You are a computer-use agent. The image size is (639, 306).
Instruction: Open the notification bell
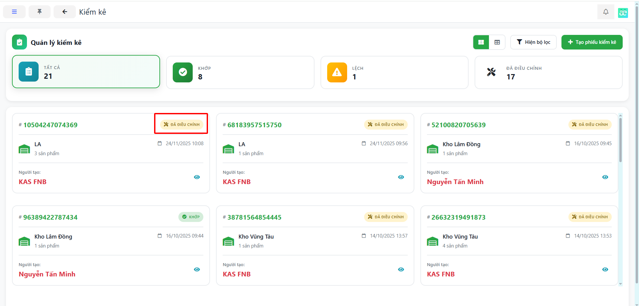point(606,12)
